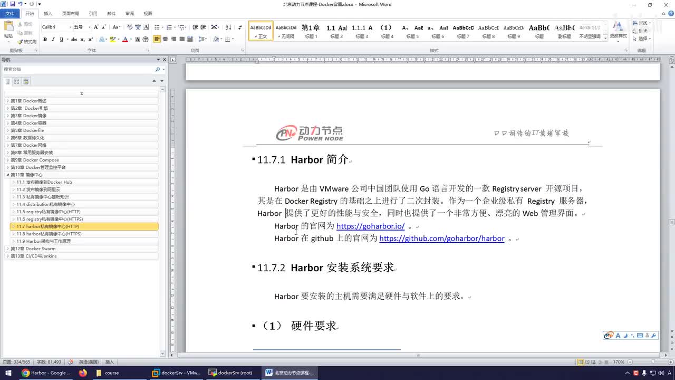Expand the styles gallery more arrow
Viewport: 675px width, 380px height.
click(605, 38)
